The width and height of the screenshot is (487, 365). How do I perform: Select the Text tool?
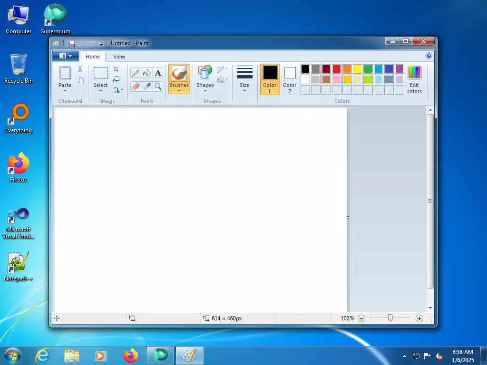pyautogui.click(x=158, y=73)
